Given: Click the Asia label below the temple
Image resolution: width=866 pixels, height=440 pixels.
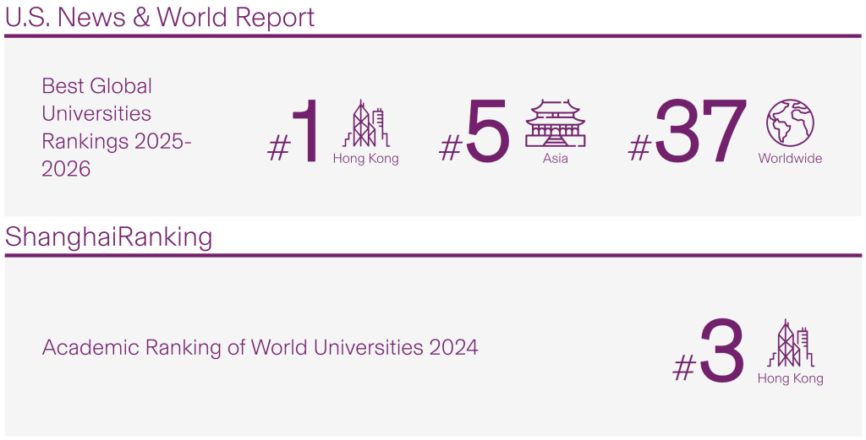Looking at the screenshot, I should pos(555,159).
